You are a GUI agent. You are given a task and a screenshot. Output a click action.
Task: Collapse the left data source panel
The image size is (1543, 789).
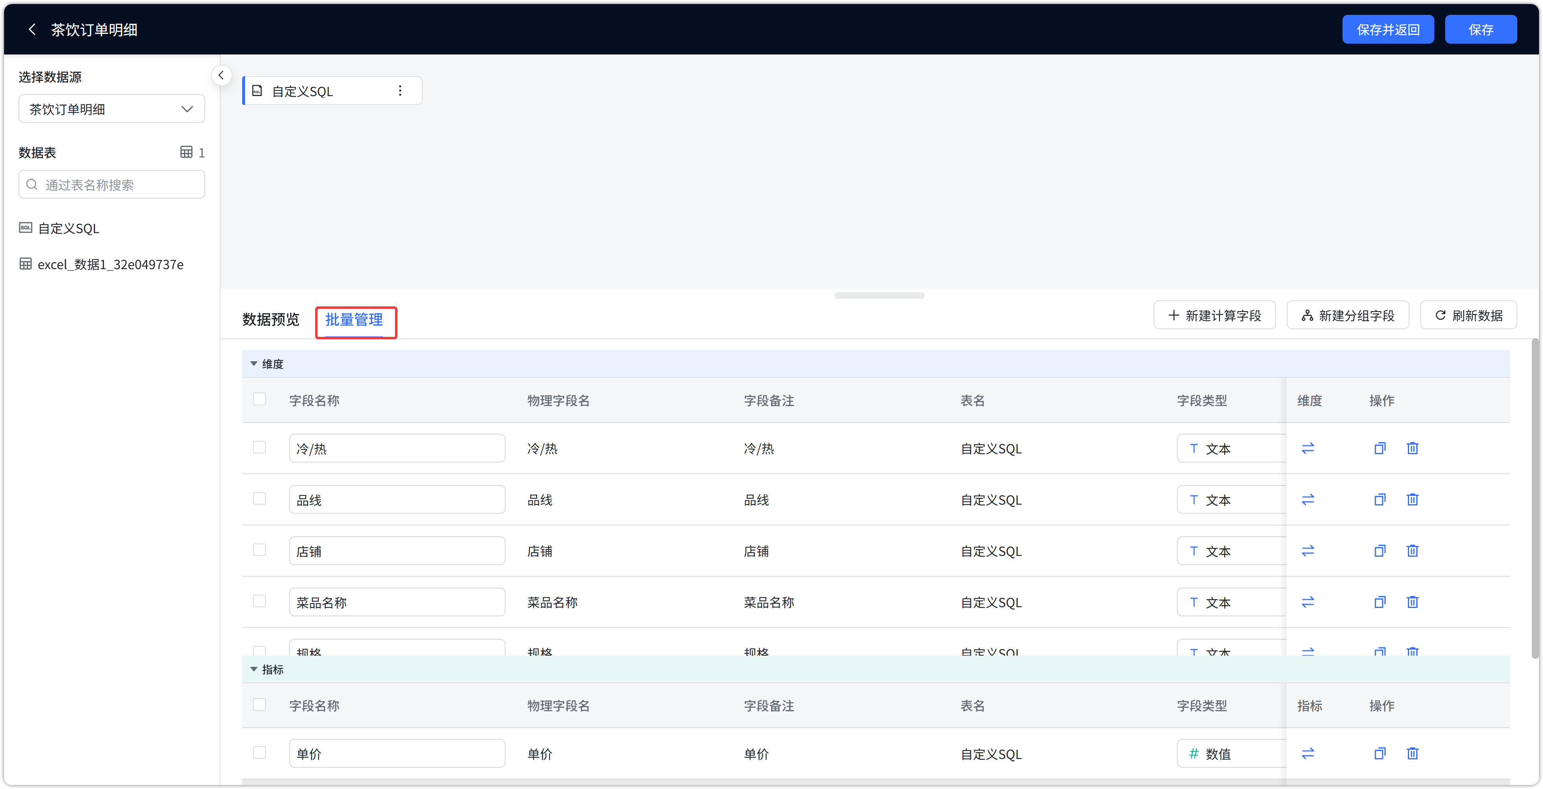pos(221,75)
